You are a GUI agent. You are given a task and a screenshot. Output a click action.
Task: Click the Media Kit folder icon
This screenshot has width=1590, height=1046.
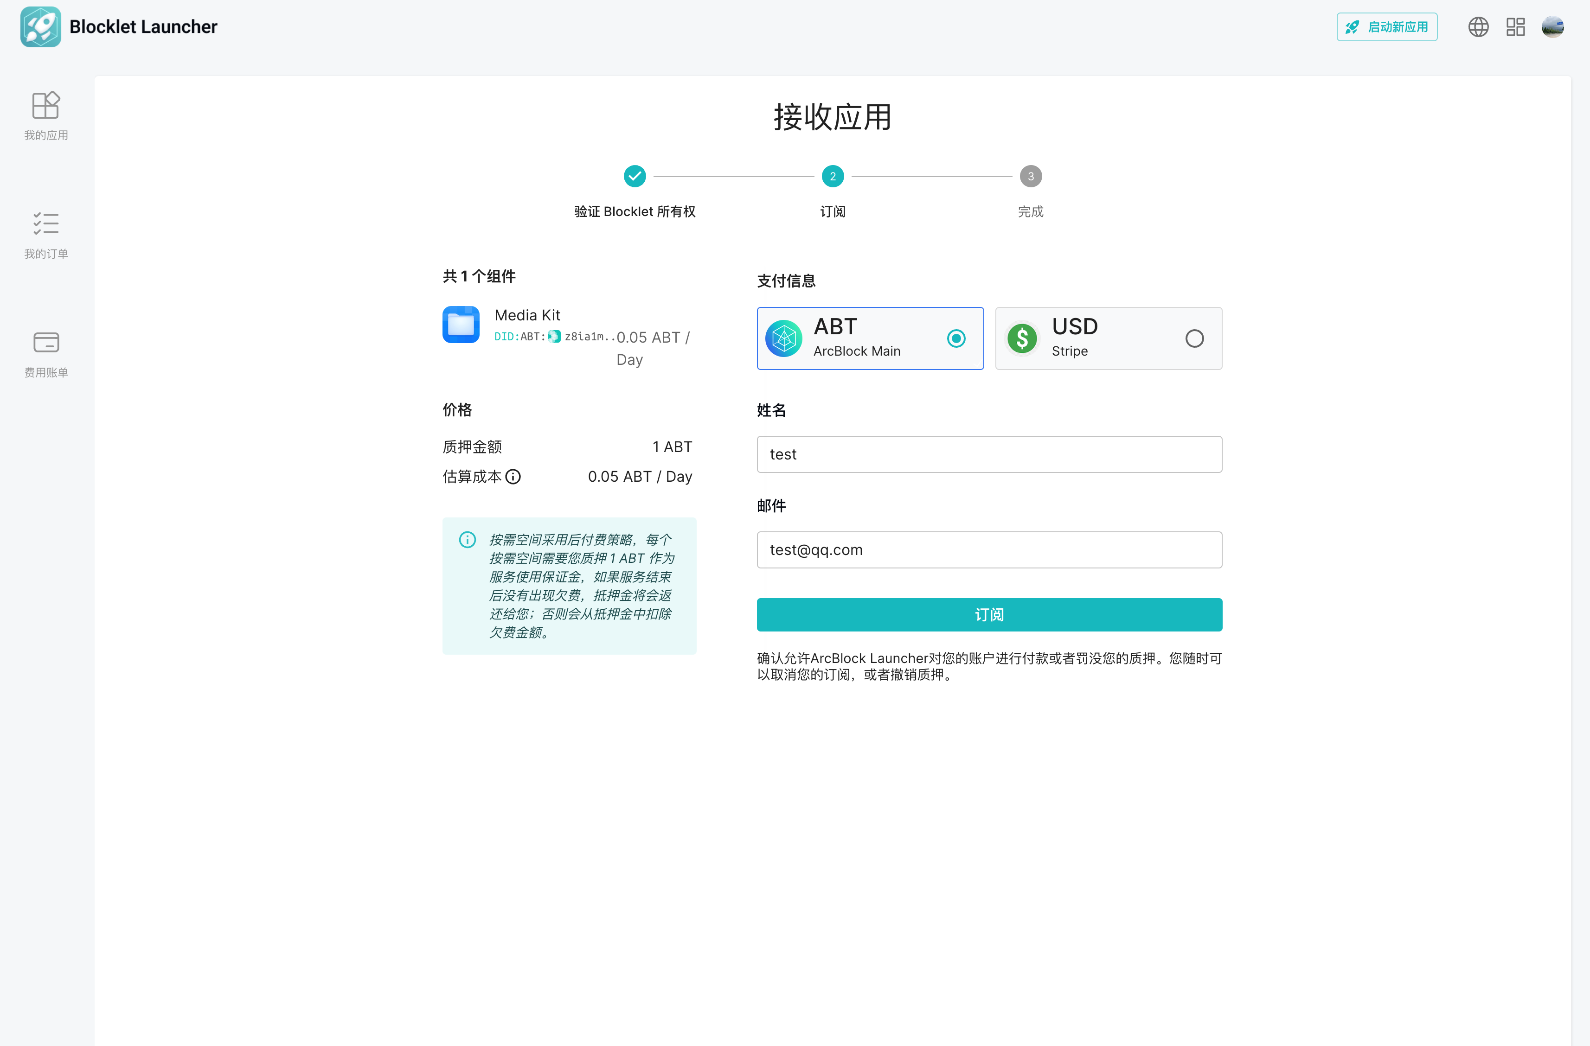[x=461, y=325]
